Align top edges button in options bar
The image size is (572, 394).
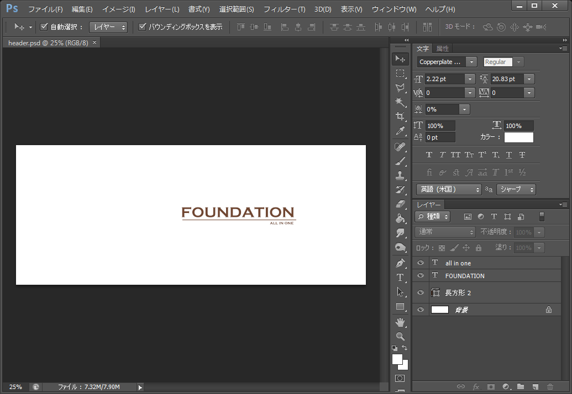[x=241, y=27]
